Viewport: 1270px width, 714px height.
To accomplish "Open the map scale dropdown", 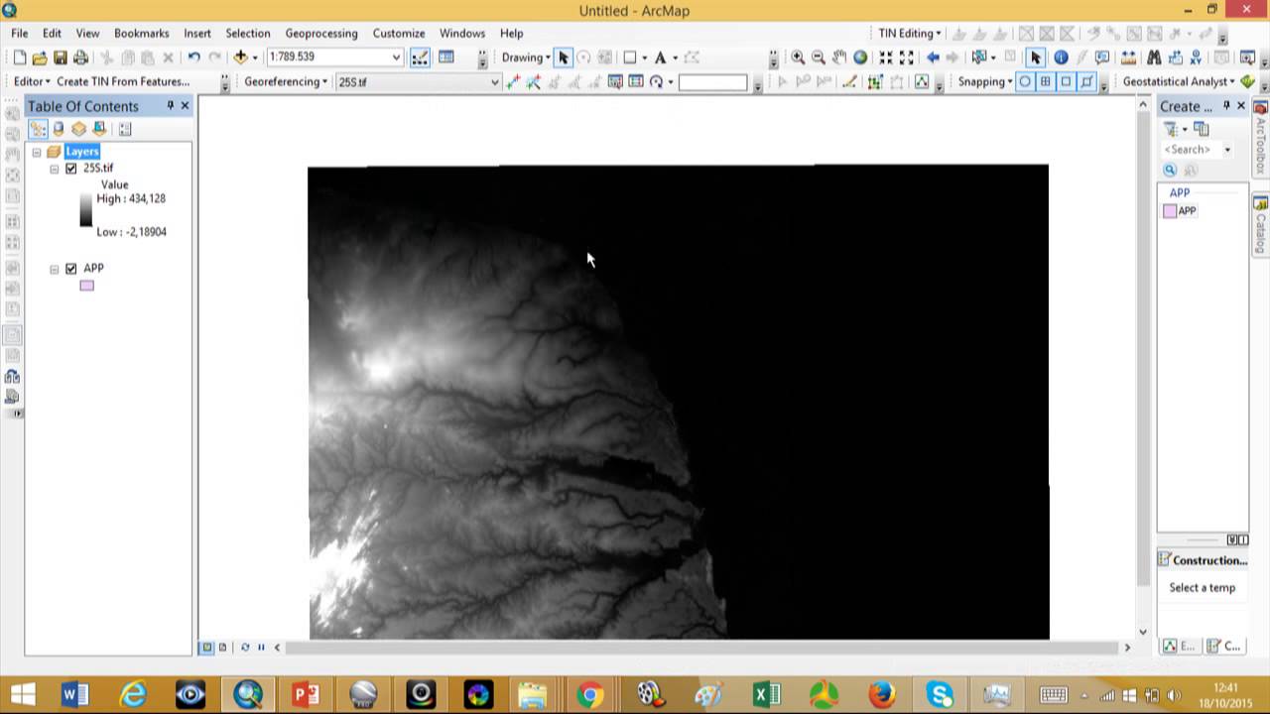I will pos(396,58).
